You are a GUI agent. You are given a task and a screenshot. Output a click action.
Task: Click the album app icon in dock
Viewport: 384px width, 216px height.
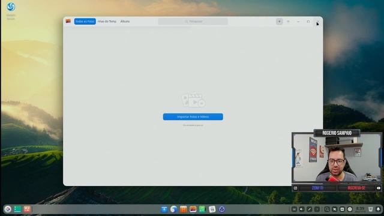pos(193,209)
